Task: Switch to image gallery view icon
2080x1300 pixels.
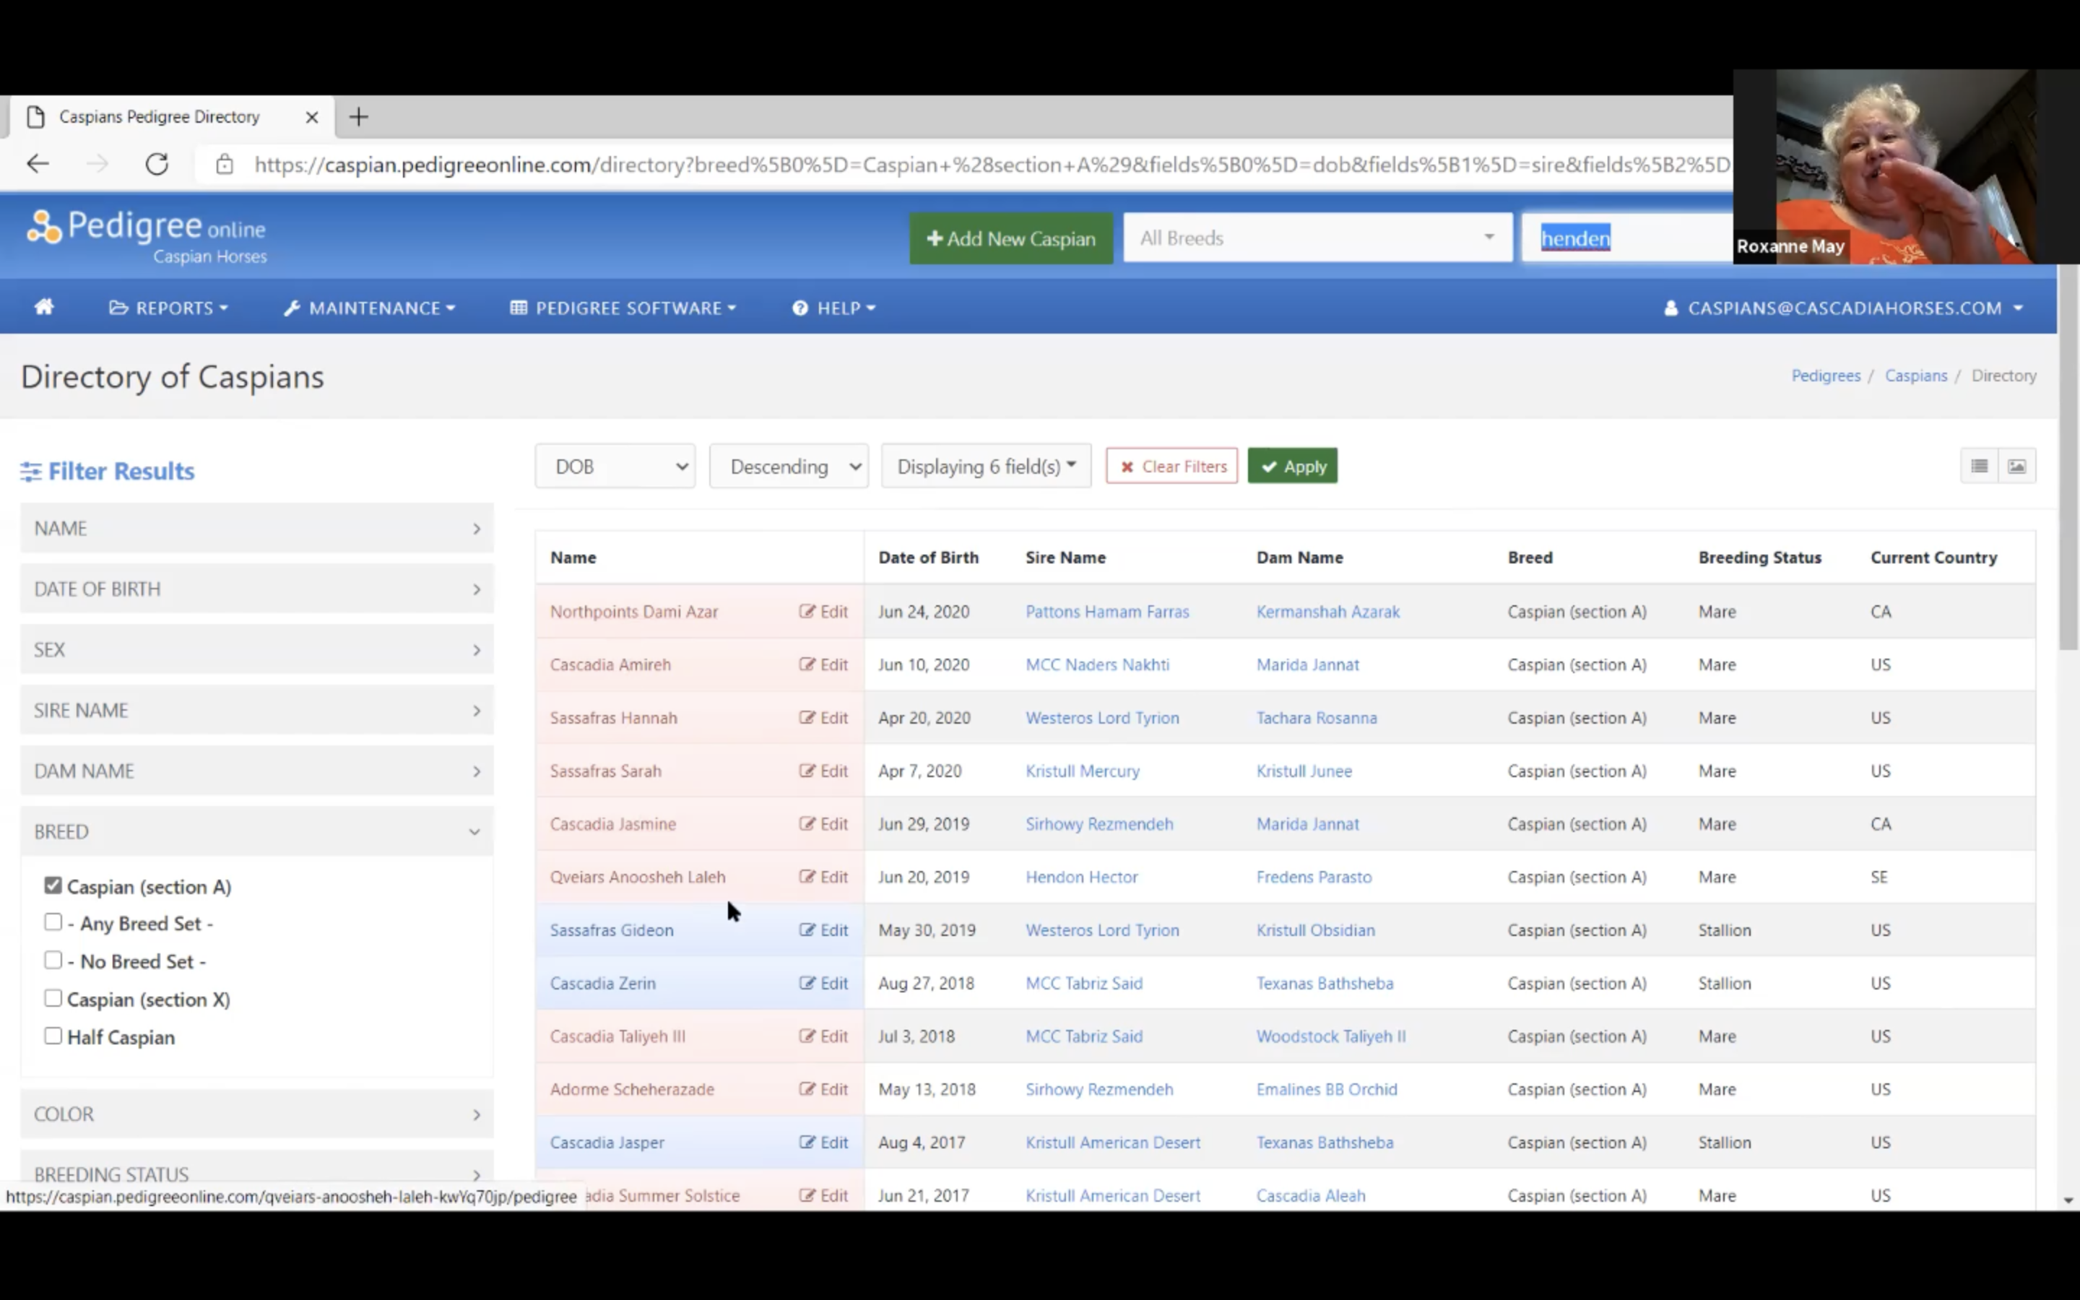Action: pyautogui.click(x=2016, y=466)
